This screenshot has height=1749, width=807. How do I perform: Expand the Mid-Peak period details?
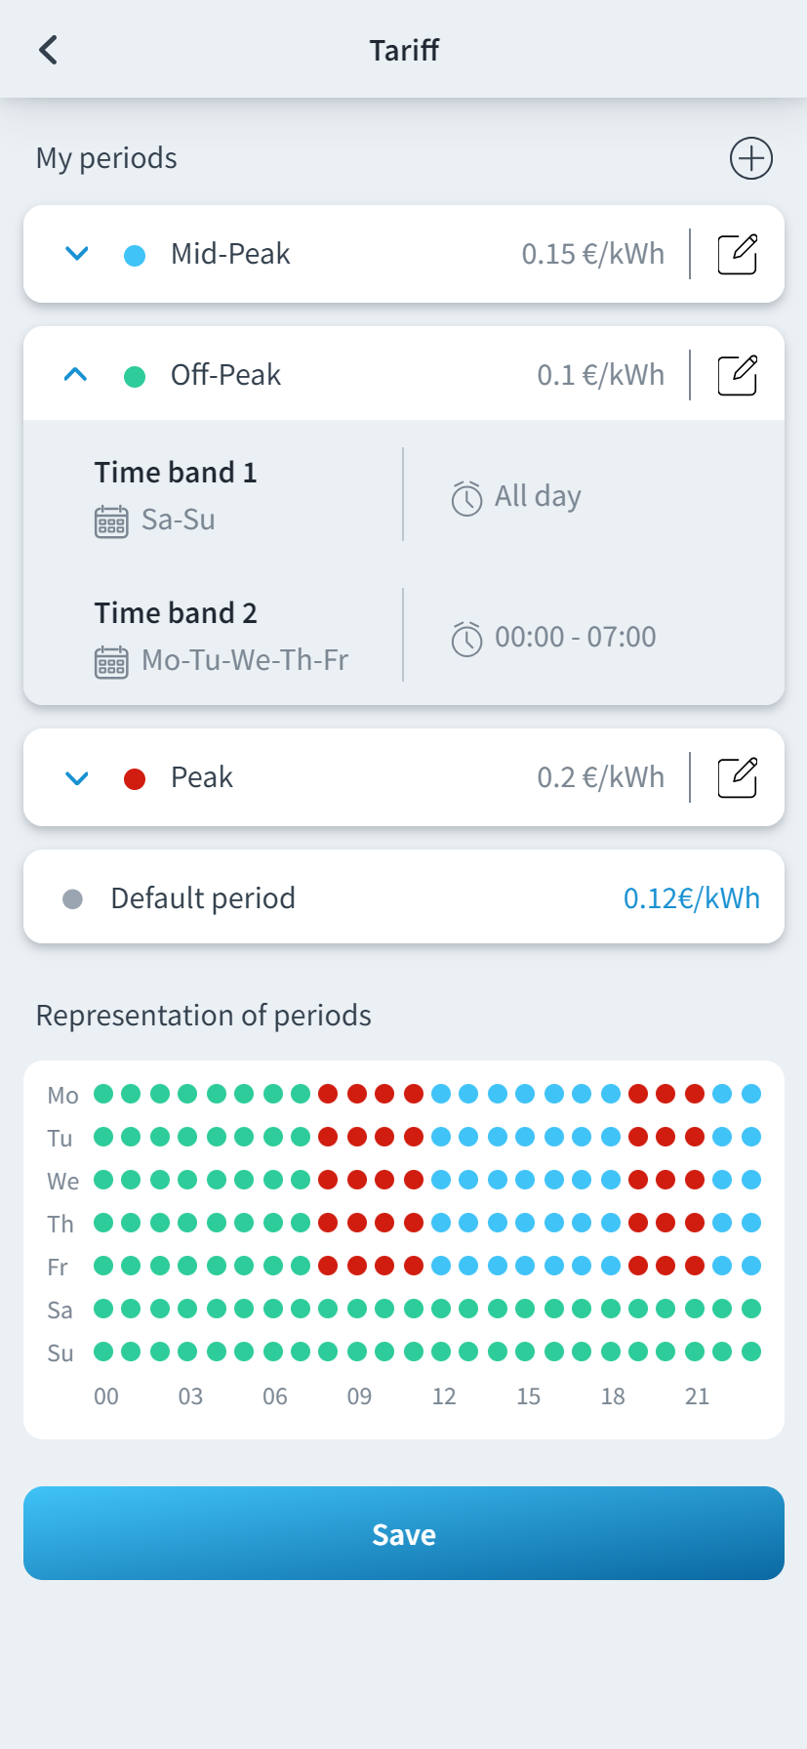click(76, 254)
